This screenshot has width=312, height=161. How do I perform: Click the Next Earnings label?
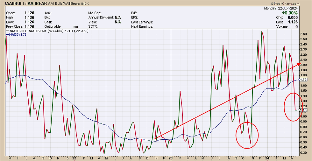click(x=142, y=27)
